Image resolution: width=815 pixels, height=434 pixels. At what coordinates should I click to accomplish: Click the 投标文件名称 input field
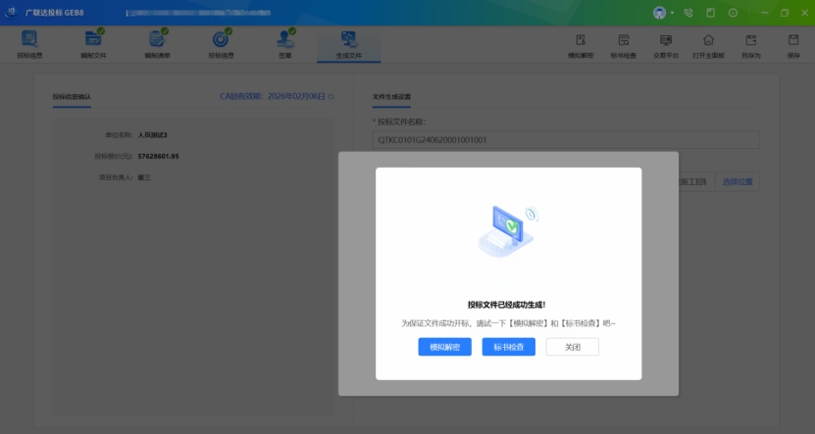pos(566,140)
